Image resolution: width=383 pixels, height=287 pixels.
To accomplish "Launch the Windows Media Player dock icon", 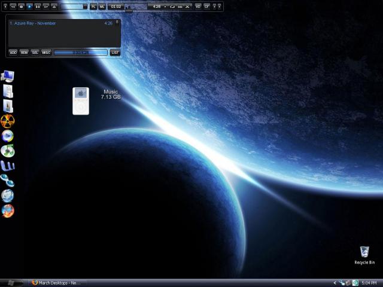I will pos(8,136).
